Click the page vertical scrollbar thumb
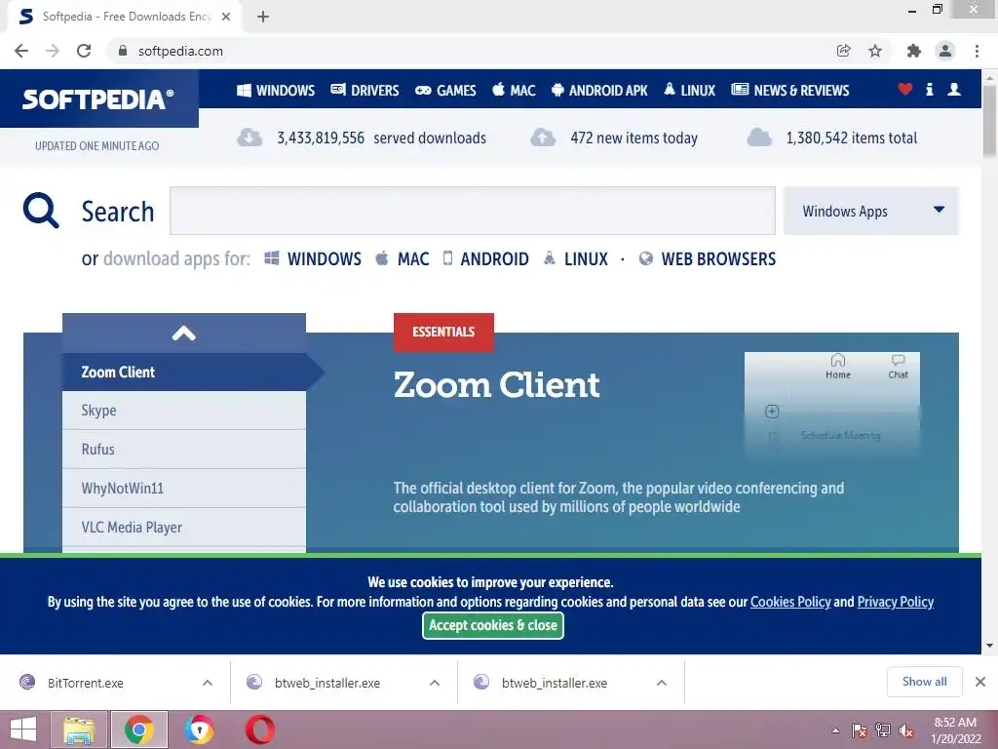998x749 pixels. [989, 120]
